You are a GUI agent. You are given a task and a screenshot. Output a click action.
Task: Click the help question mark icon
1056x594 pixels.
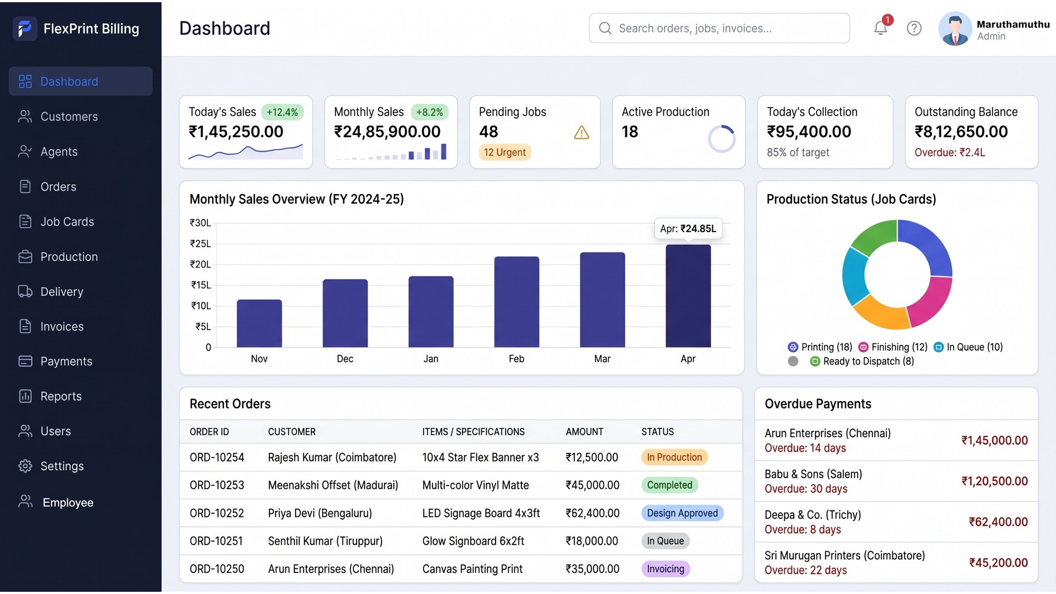[914, 28]
